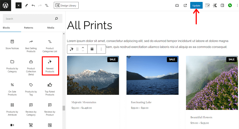
Task: Insert the Newest Products block
Action: coord(50,66)
